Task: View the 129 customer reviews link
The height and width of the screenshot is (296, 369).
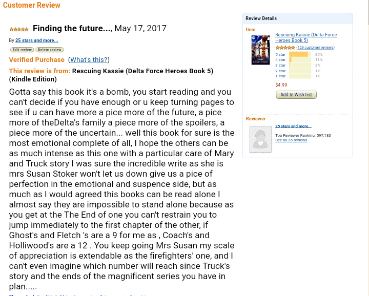Action: (x=315, y=48)
